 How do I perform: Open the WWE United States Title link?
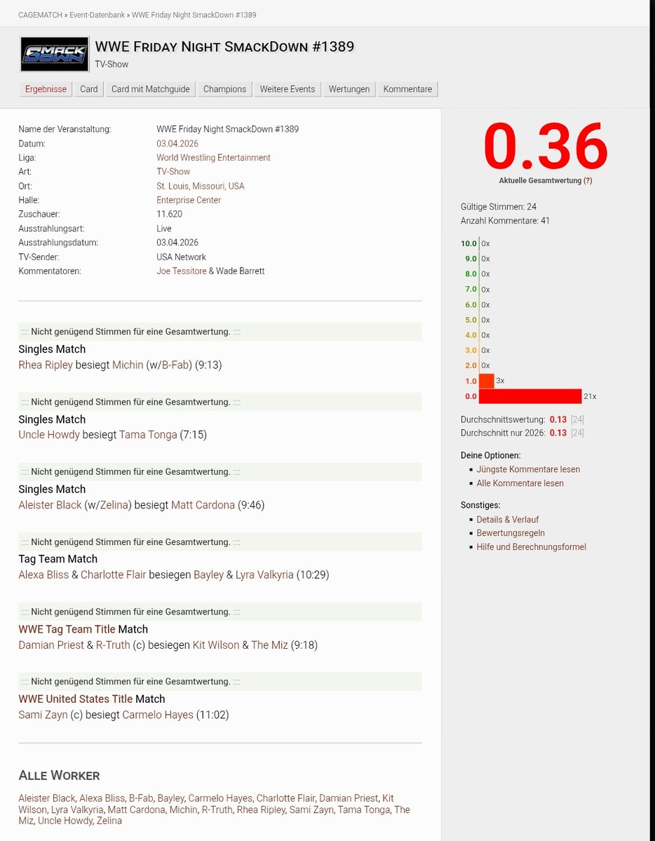76,699
